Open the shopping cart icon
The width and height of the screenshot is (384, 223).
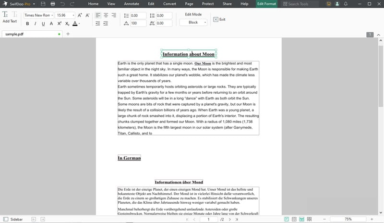(328, 4)
